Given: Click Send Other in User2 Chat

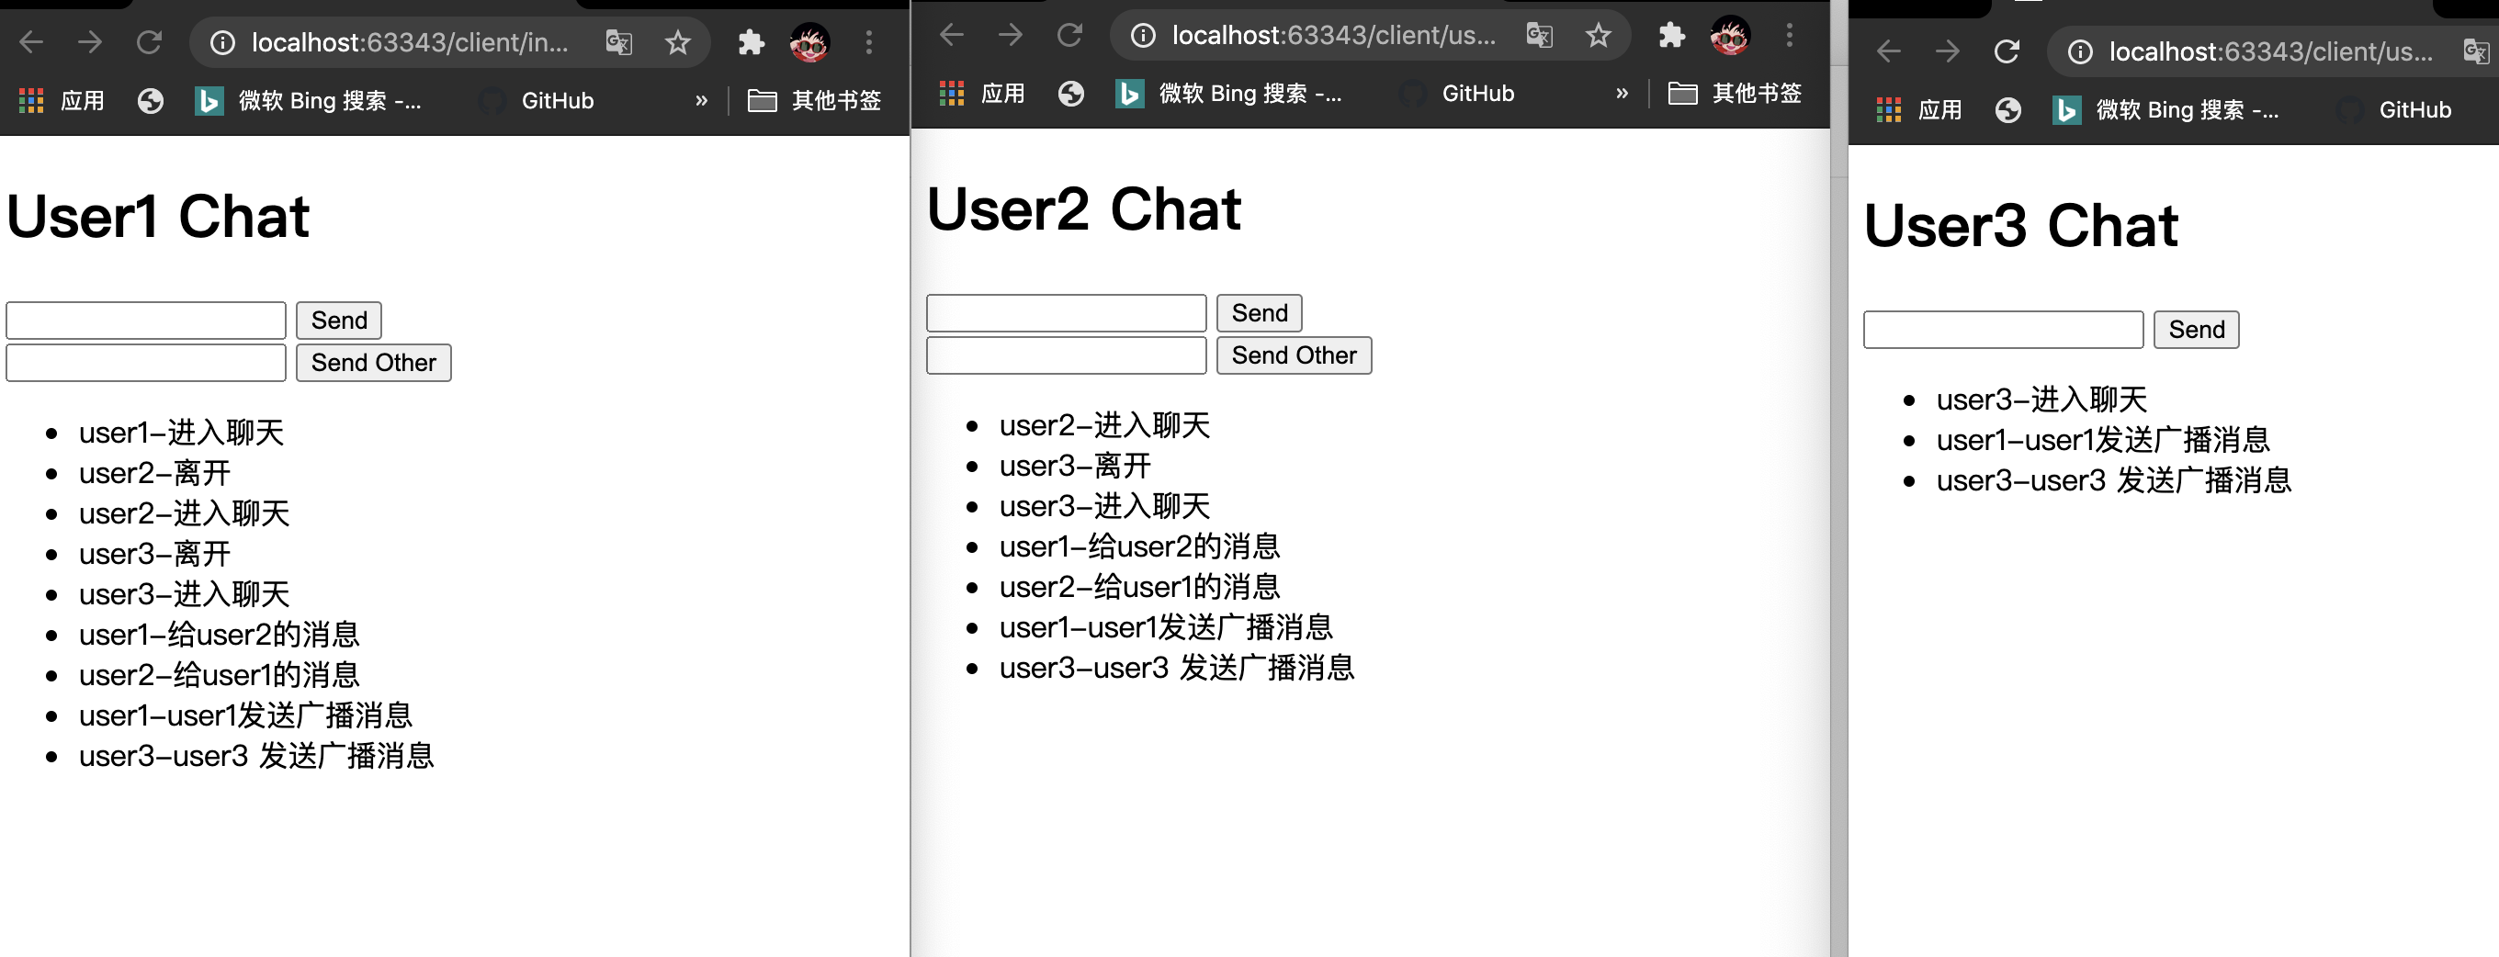Looking at the screenshot, I should (1294, 355).
